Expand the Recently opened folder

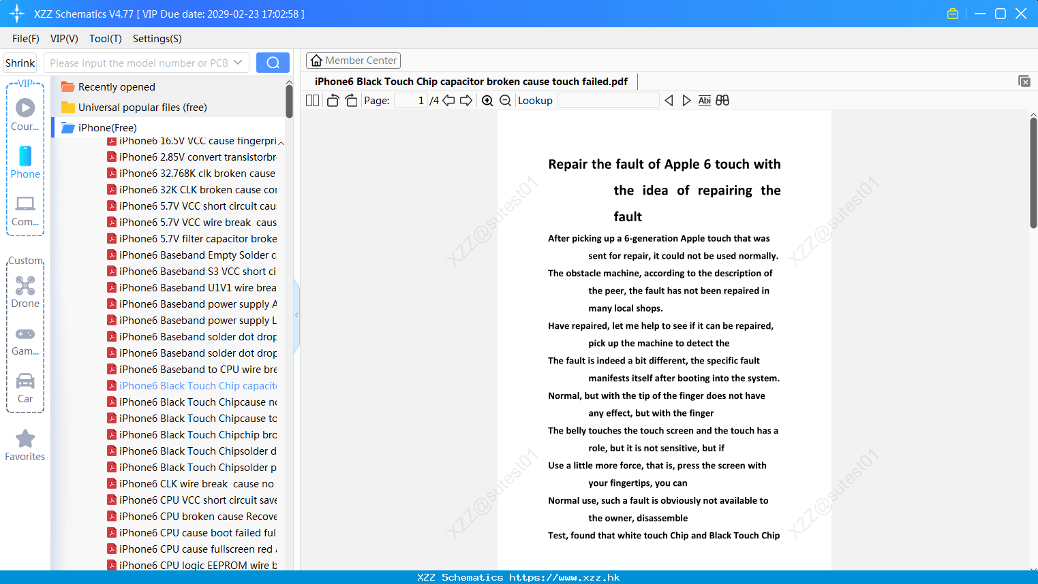pos(117,87)
